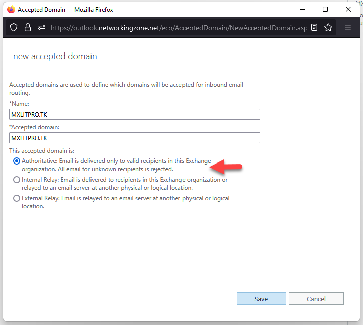Select the Authoritative radio button

(x=17, y=161)
